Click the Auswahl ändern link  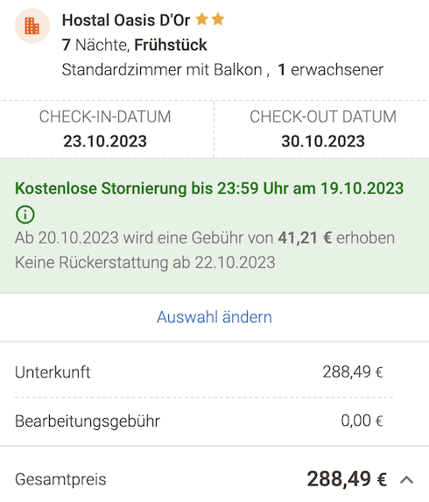214,317
